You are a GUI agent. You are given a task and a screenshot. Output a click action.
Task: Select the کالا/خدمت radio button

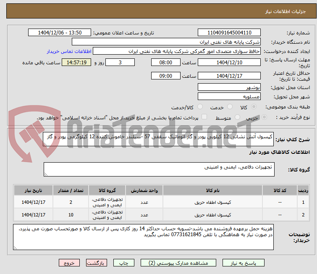[x=200, y=106]
